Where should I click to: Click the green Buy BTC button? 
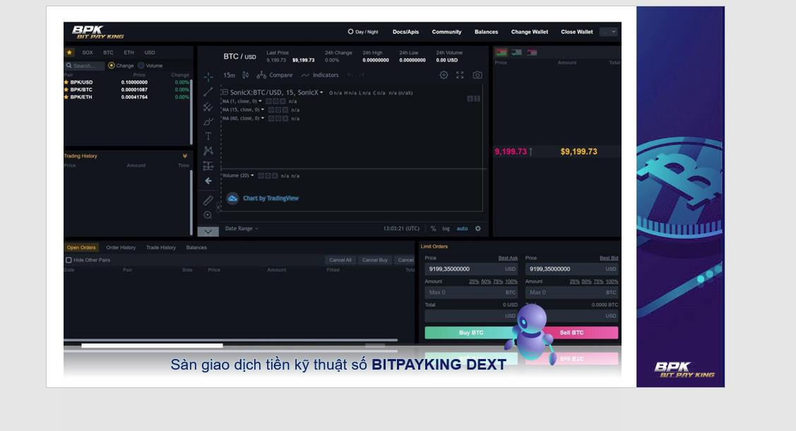point(471,333)
